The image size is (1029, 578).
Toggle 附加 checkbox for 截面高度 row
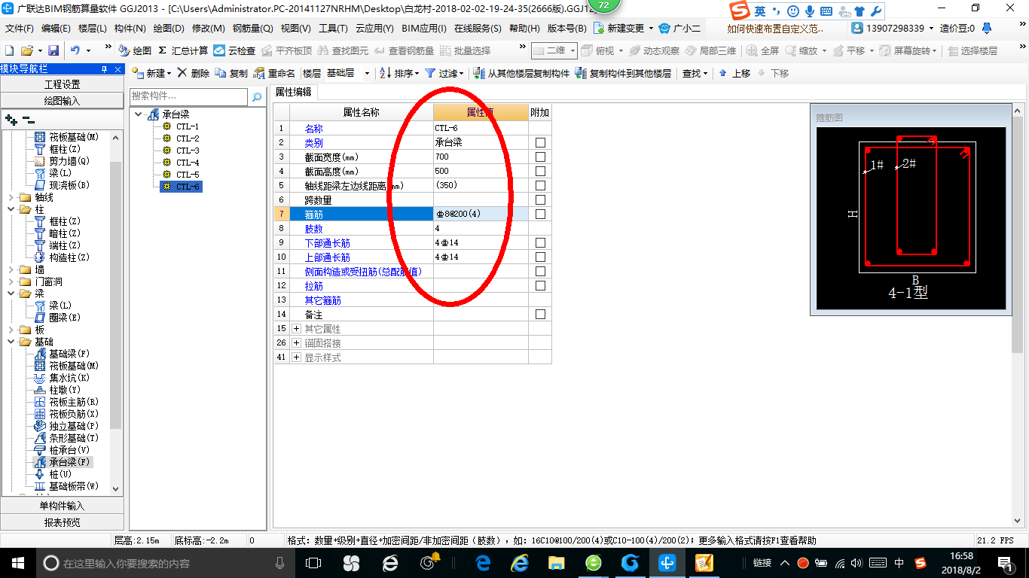[540, 172]
